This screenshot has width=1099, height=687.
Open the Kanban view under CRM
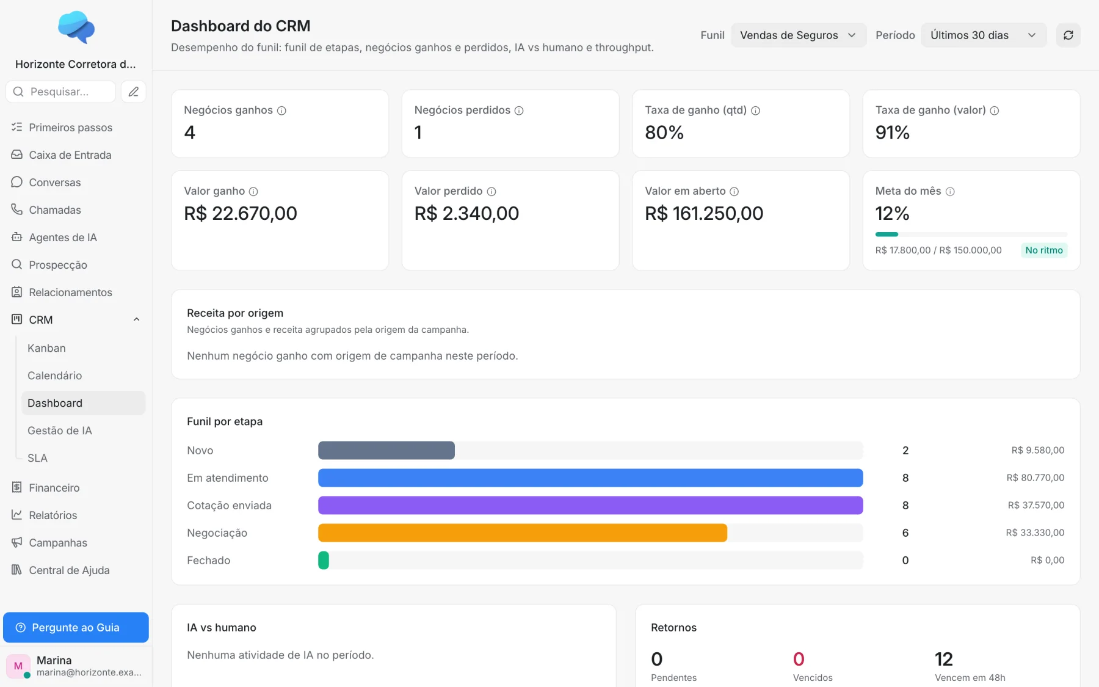(x=83, y=348)
